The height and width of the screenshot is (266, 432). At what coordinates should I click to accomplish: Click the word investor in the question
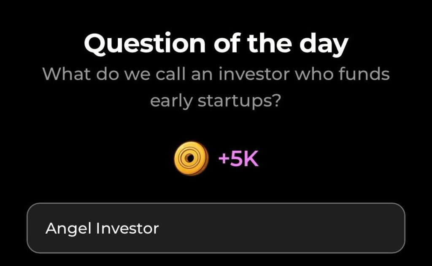(x=250, y=74)
